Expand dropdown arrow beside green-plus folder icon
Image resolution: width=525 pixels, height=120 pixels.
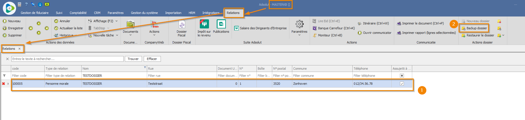coord(503,35)
